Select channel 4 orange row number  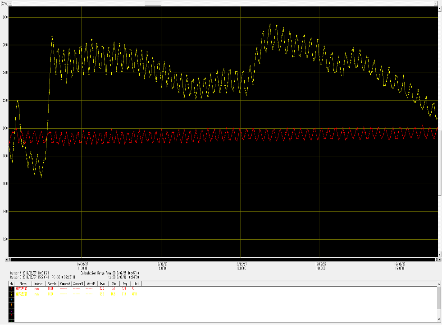(x=11, y=304)
